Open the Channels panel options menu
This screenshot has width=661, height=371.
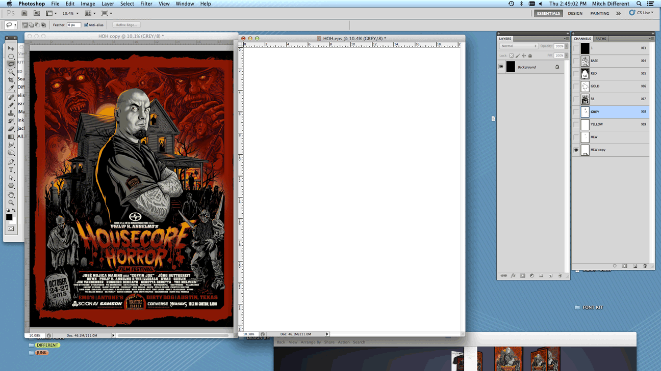(651, 39)
